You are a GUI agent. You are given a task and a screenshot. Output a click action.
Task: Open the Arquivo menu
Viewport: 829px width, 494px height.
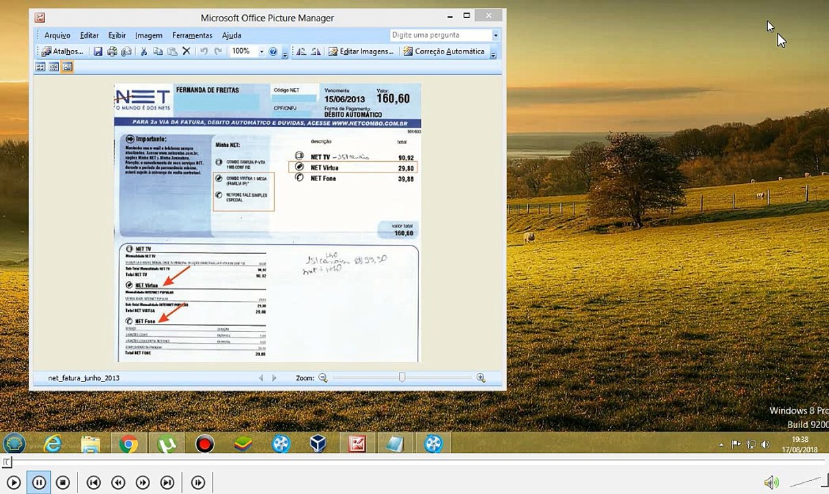point(58,36)
